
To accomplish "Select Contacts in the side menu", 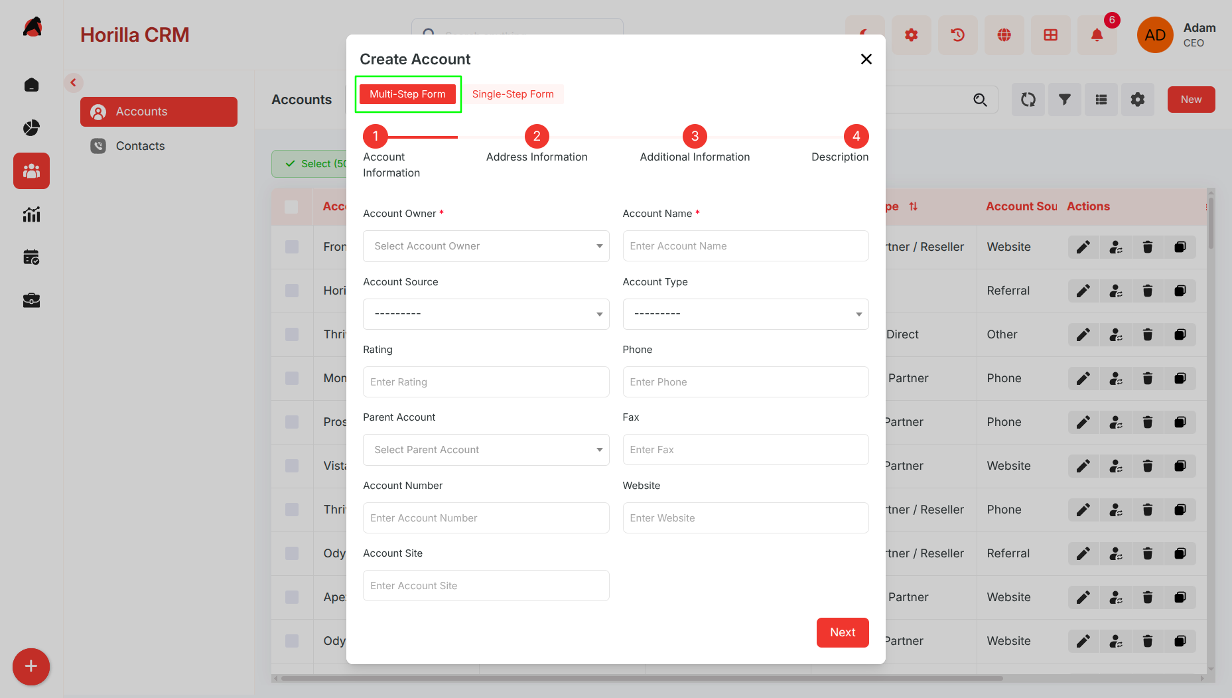I will coord(140,146).
